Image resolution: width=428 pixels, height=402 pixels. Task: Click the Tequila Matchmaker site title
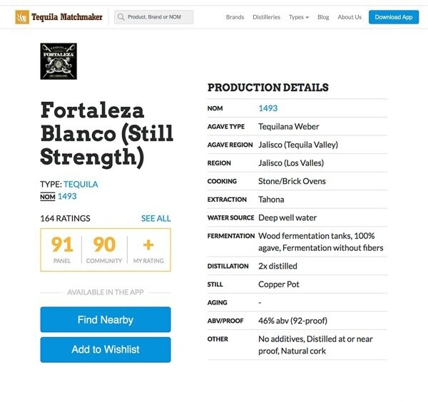(66, 17)
